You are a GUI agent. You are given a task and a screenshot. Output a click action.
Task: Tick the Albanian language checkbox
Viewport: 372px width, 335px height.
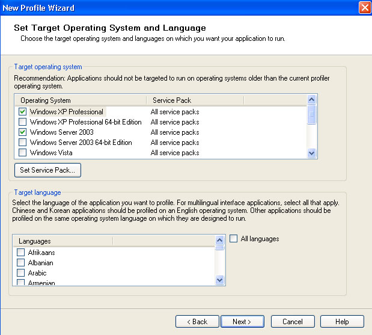20,262
